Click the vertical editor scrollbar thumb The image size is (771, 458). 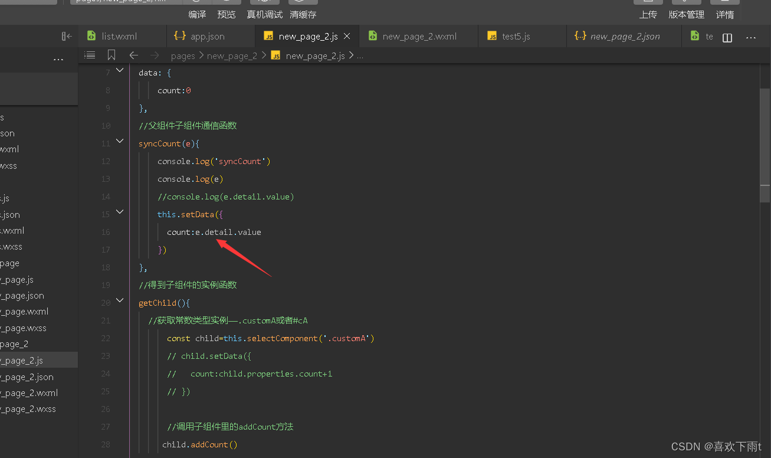point(765,146)
